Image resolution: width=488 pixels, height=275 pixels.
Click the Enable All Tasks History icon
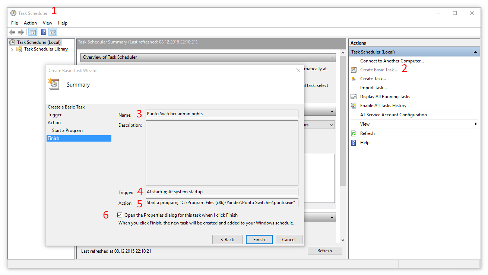click(354, 106)
